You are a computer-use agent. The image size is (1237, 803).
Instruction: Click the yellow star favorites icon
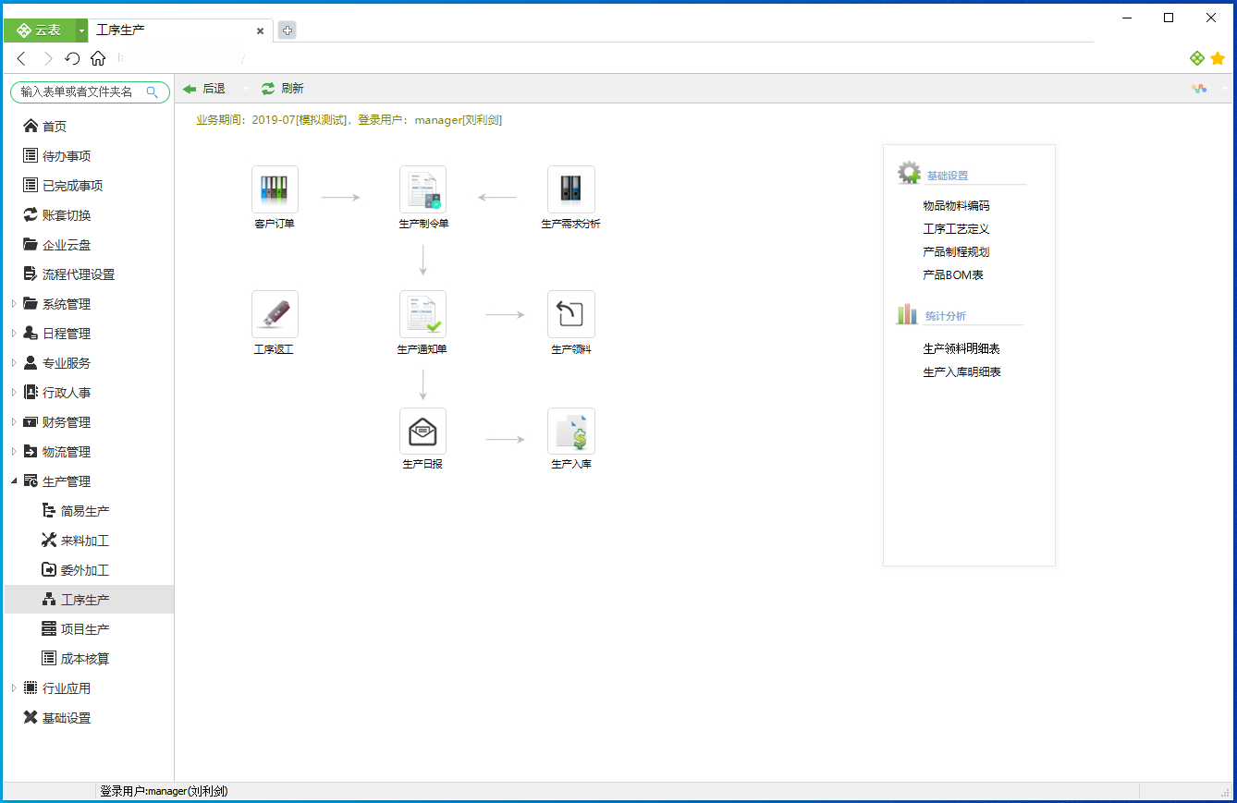pyautogui.click(x=1218, y=58)
